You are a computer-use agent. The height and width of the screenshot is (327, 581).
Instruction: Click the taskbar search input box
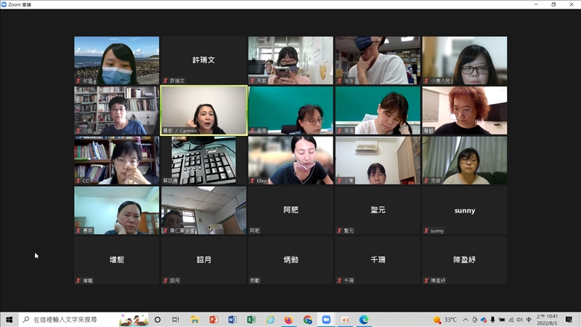[73, 320]
